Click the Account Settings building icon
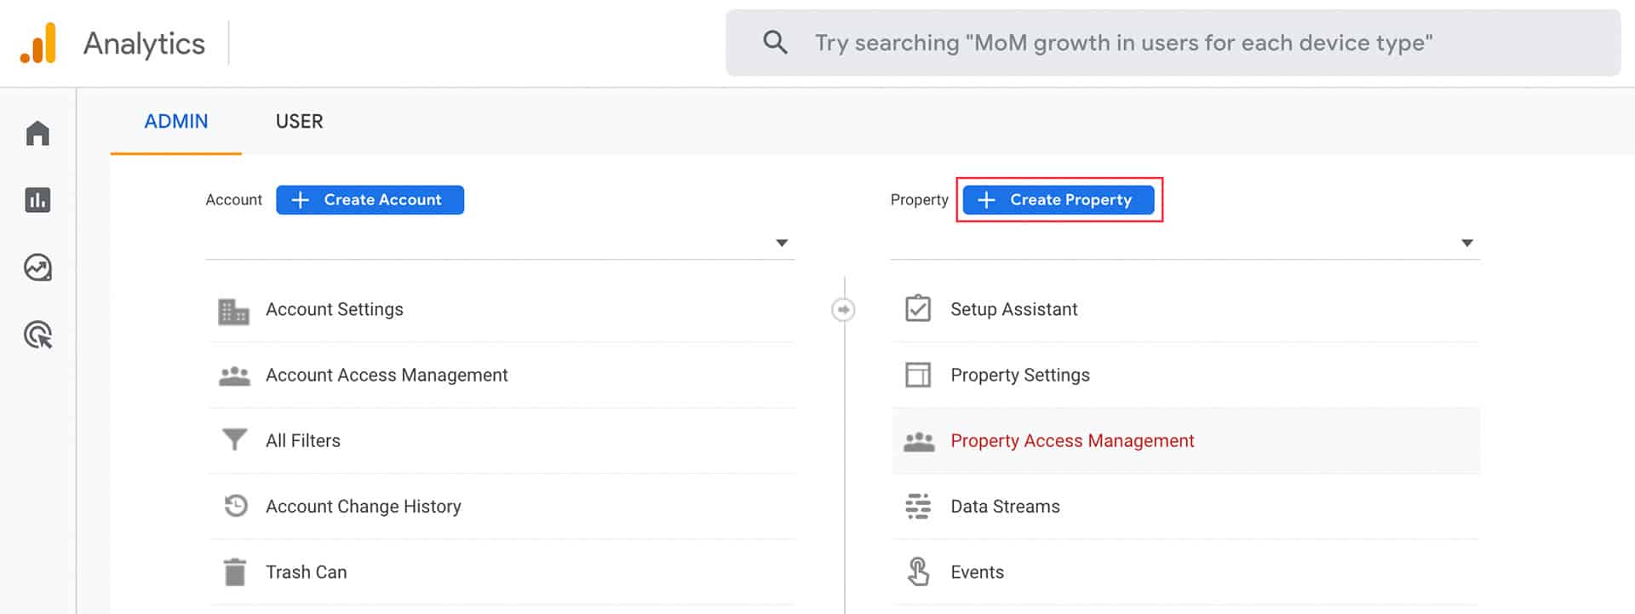Screen dimensions: 1635x614 [x=233, y=311]
